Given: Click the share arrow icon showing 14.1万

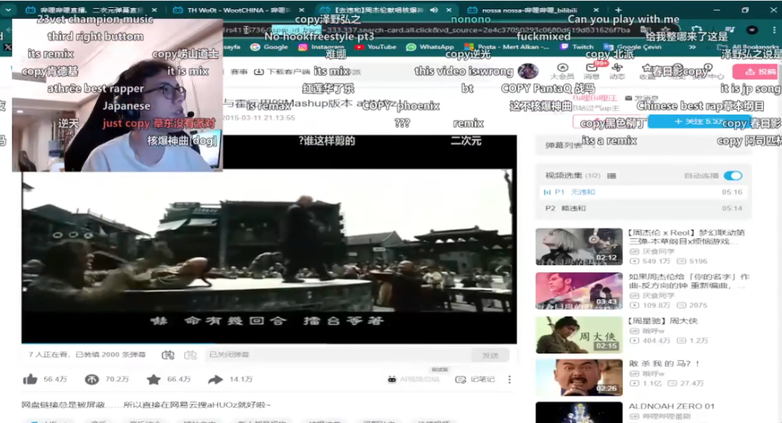Looking at the screenshot, I should (x=215, y=380).
